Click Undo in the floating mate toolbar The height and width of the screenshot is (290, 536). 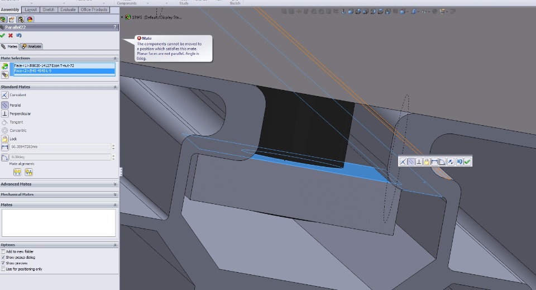[x=460, y=161]
